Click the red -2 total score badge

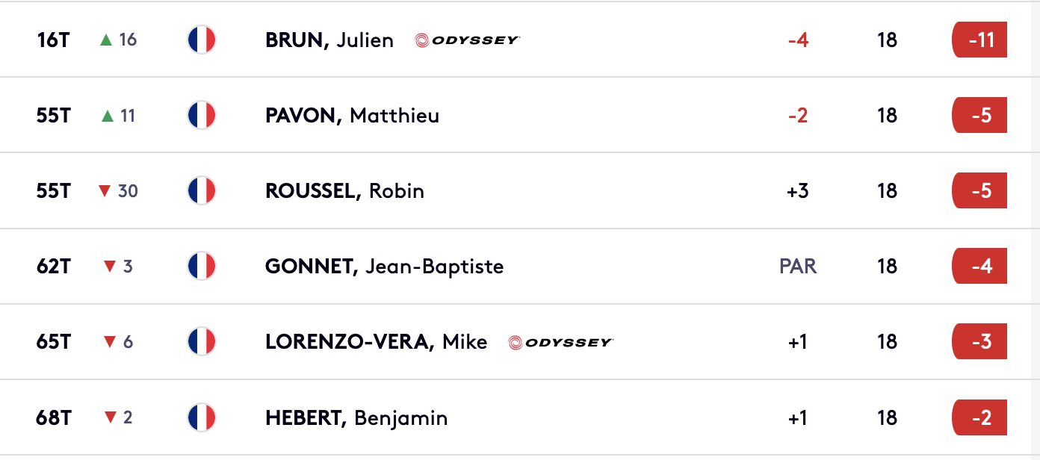tap(979, 417)
